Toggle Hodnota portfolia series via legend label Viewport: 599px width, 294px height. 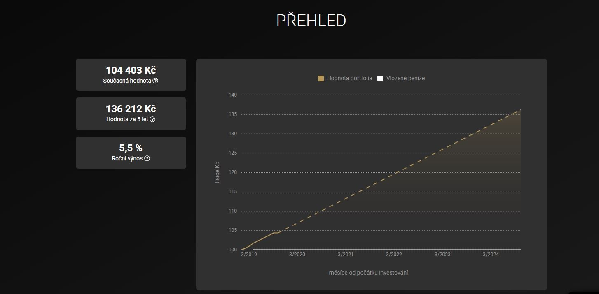point(349,78)
